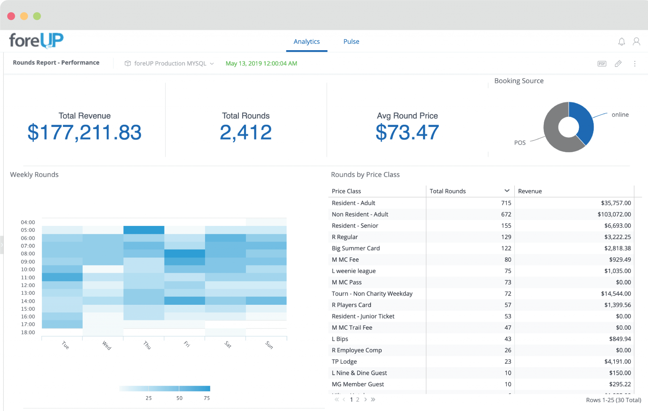Go to the next table page

point(365,400)
